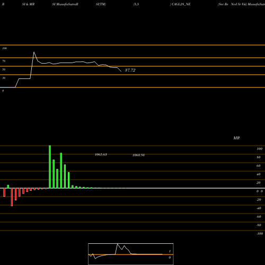The width and height of the screenshot is (265, 265).
Task: Click the RSI axis label 30
Action: (4, 78)
